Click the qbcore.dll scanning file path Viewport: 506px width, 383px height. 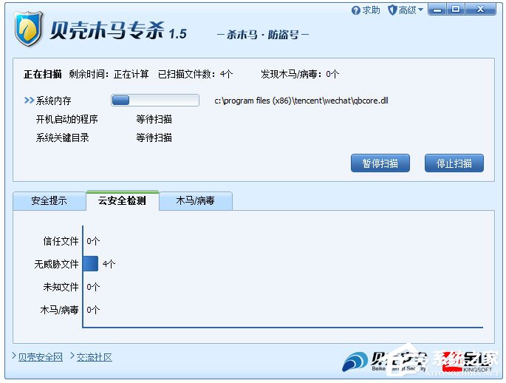pos(301,101)
